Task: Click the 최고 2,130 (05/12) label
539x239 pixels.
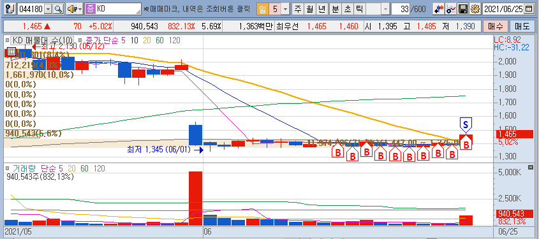Action: (x=72, y=46)
